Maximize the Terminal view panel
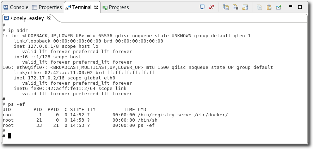The width and height of the screenshot is (313, 149). coord(300,7)
